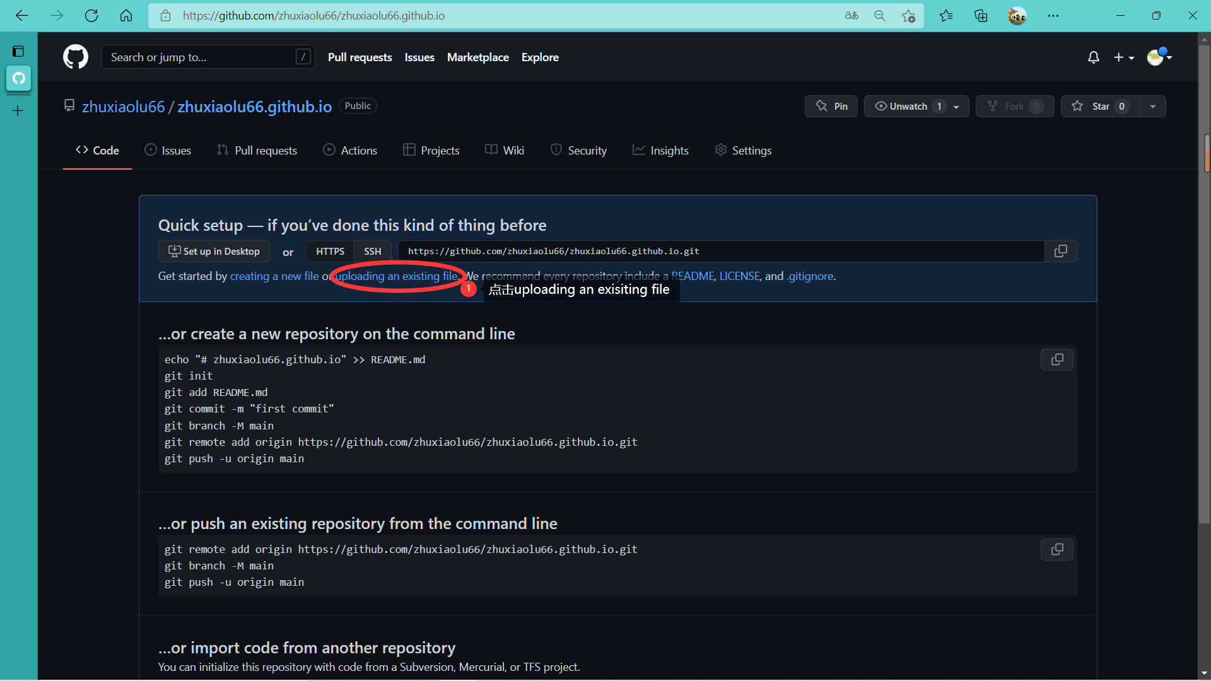Screen dimensions: 1211x681
Task: Open the .gitignore link
Action: point(810,276)
